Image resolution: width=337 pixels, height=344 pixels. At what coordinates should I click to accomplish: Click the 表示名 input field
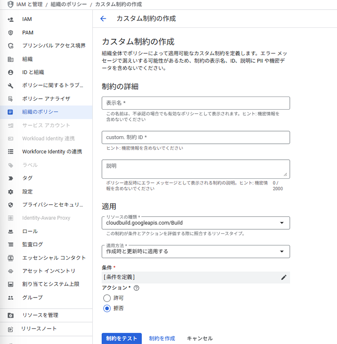click(x=195, y=103)
